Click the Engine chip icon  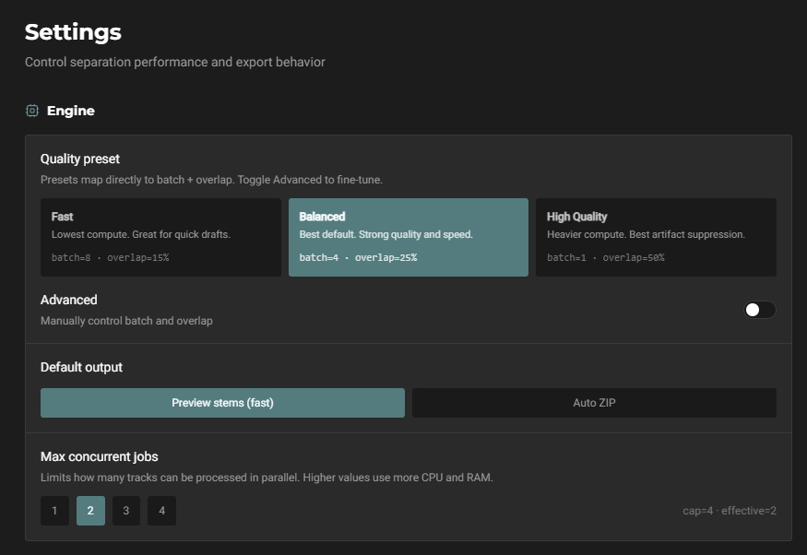tap(32, 111)
